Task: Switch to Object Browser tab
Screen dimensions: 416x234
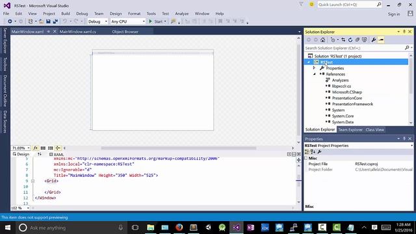Action: (x=125, y=32)
